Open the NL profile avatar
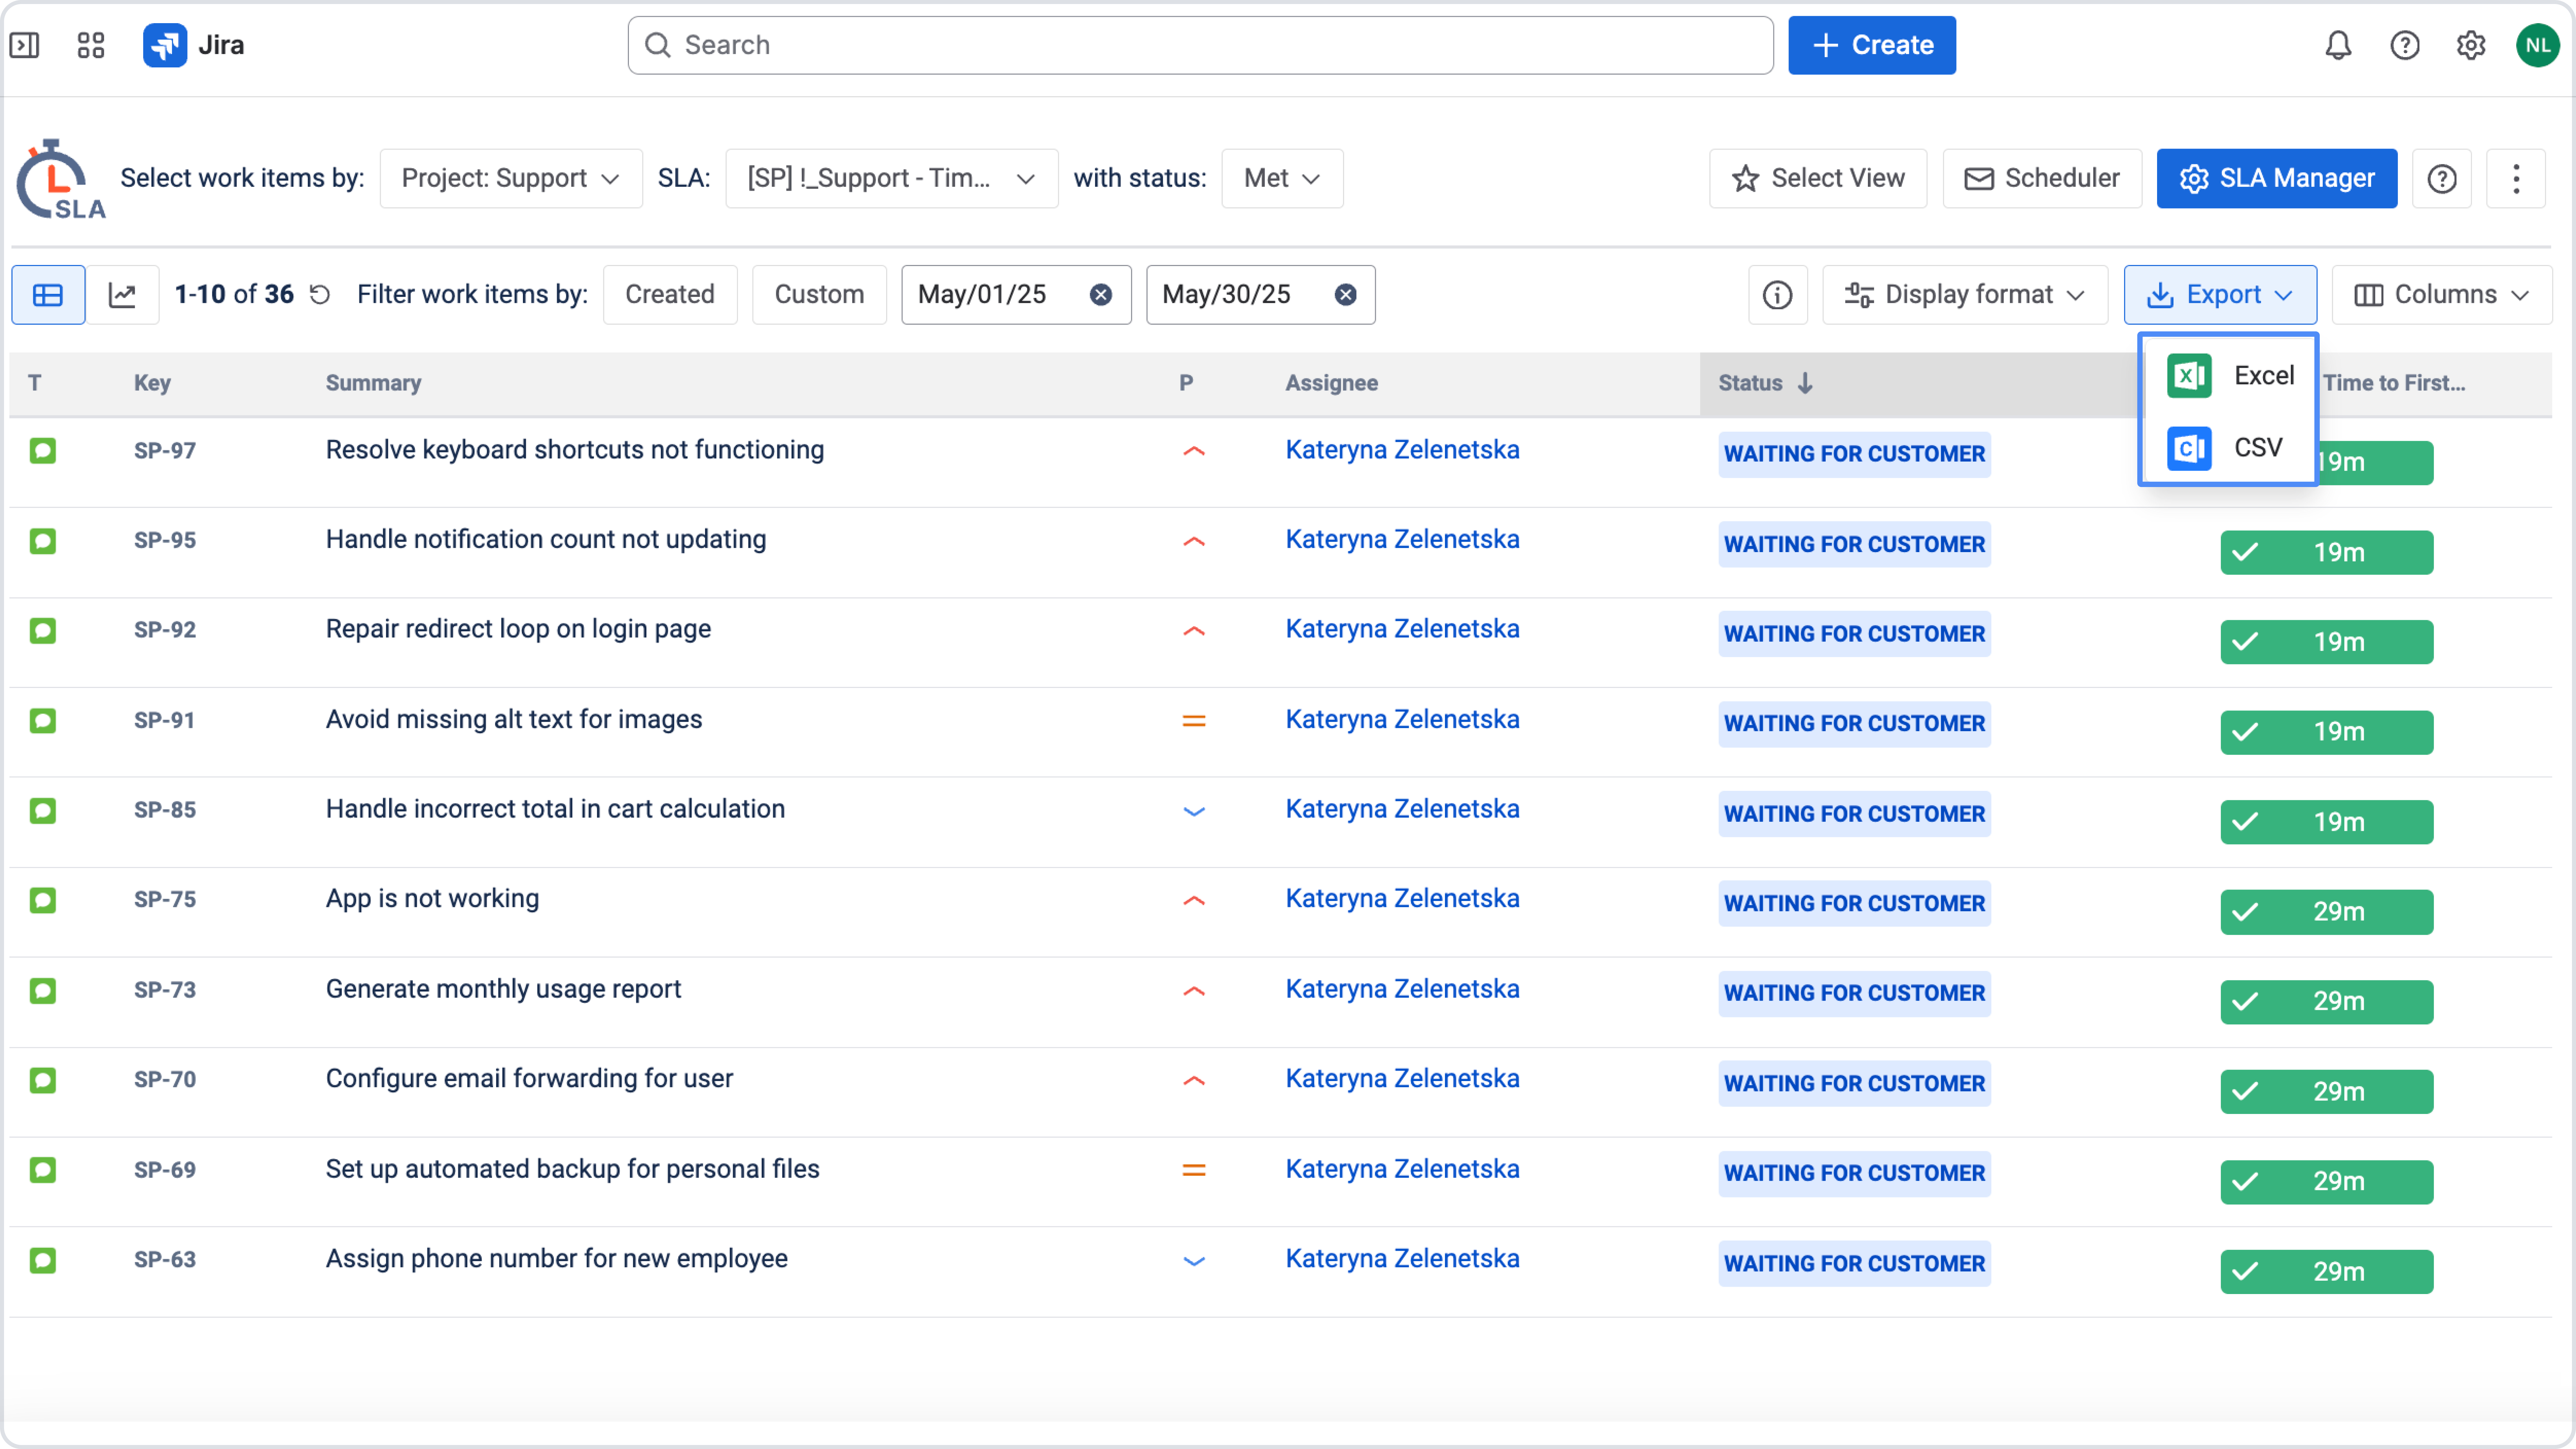The height and width of the screenshot is (1449, 2576). (x=2538, y=45)
